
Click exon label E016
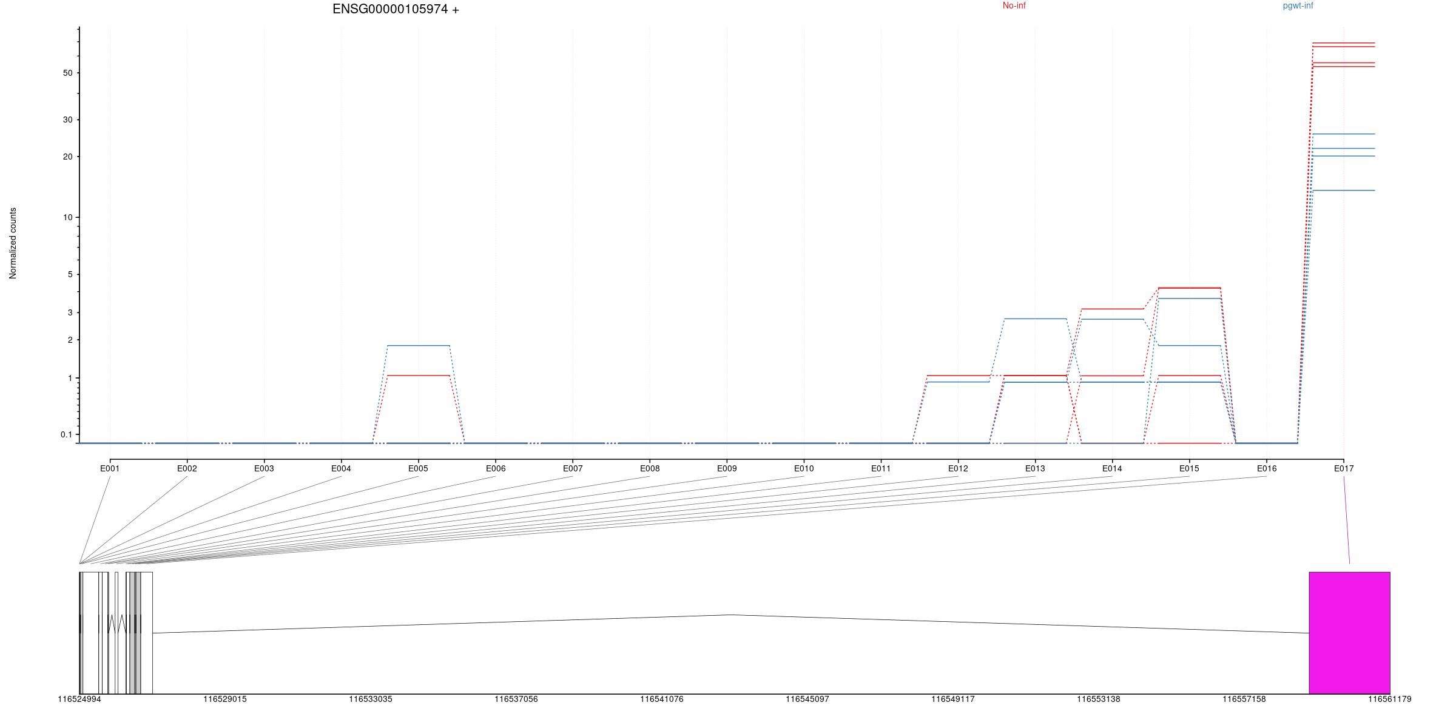[x=1267, y=468]
